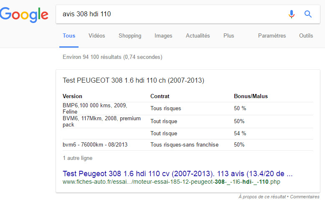Open the 'Test Peugeot 308 1.6 hdi 110 cv' result link
The width and height of the screenshot is (325, 200).
click(x=178, y=173)
